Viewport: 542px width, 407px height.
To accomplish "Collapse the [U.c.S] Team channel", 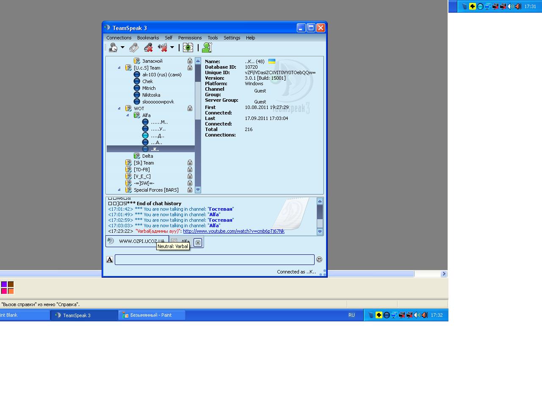I will [x=119, y=68].
